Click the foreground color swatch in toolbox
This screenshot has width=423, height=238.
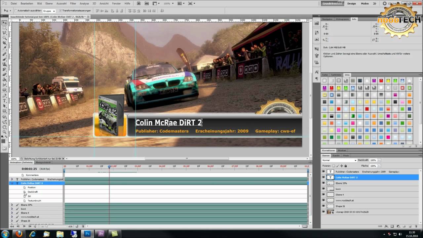pyautogui.click(x=4, y=141)
